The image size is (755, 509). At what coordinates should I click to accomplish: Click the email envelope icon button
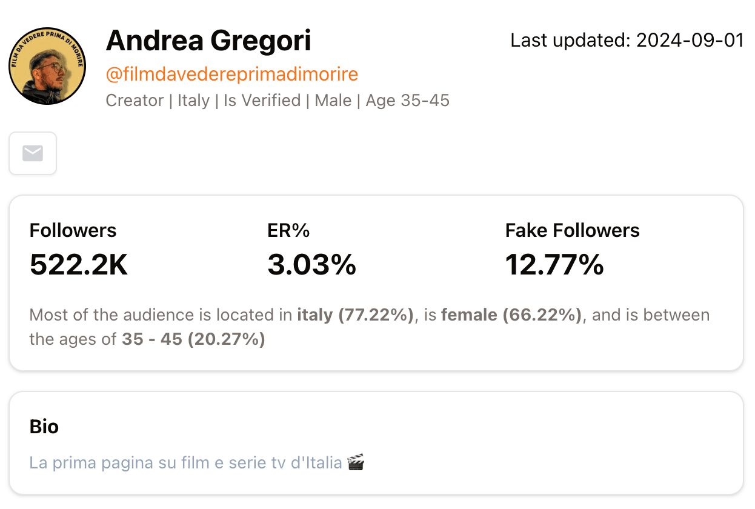click(x=33, y=153)
